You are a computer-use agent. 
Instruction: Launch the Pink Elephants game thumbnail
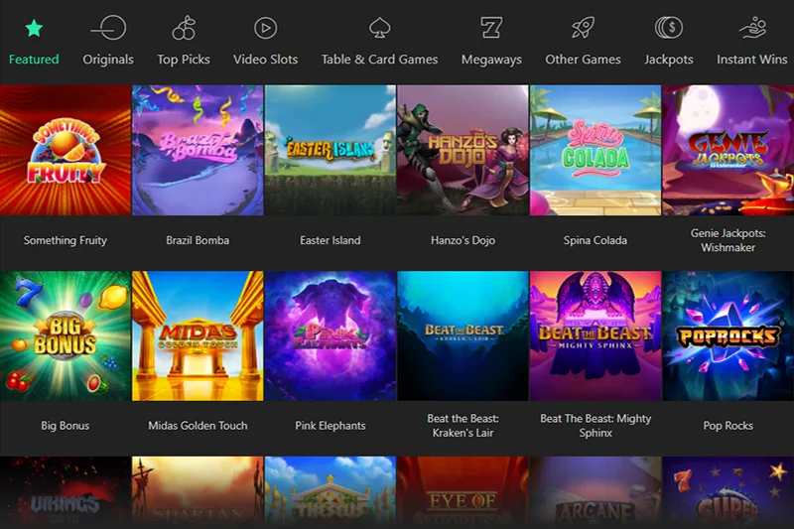coord(331,335)
